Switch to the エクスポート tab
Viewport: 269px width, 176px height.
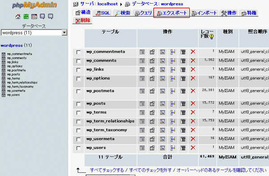pyautogui.click(x=172, y=13)
